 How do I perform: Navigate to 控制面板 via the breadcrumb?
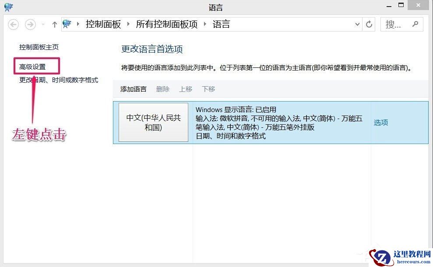click(x=103, y=24)
